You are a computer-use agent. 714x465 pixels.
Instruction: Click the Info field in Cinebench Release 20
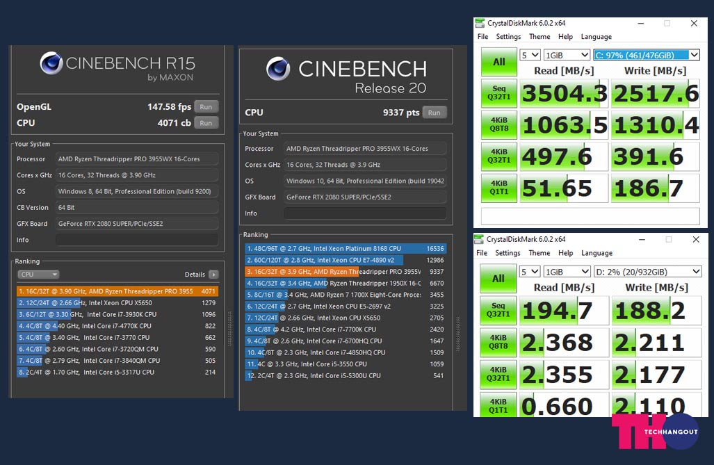tap(365, 213)
